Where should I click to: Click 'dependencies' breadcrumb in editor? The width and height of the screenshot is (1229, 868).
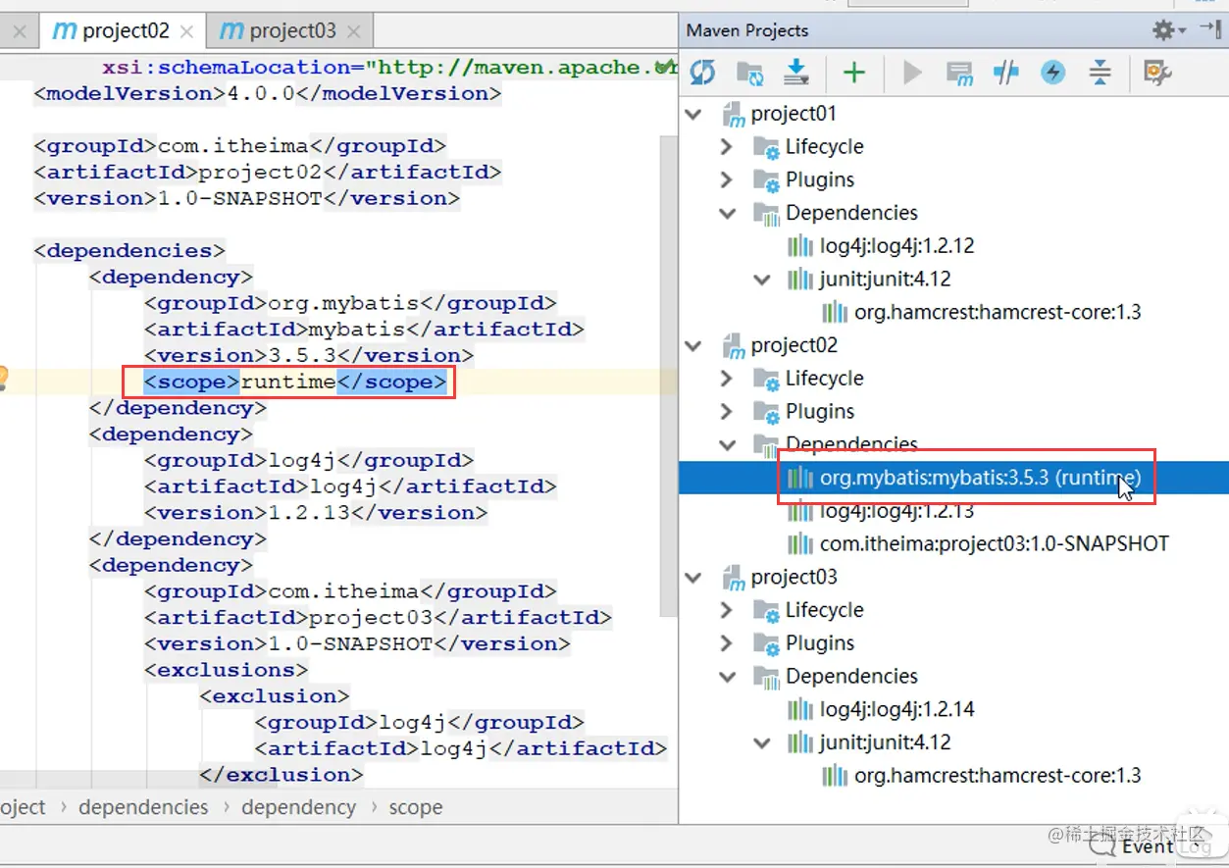click(x=143, y=807)
